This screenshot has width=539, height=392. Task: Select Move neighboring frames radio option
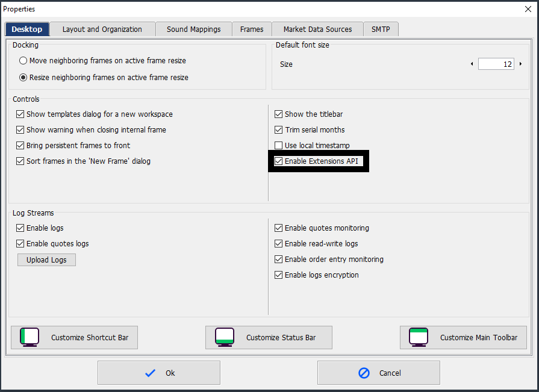(23, 61)
